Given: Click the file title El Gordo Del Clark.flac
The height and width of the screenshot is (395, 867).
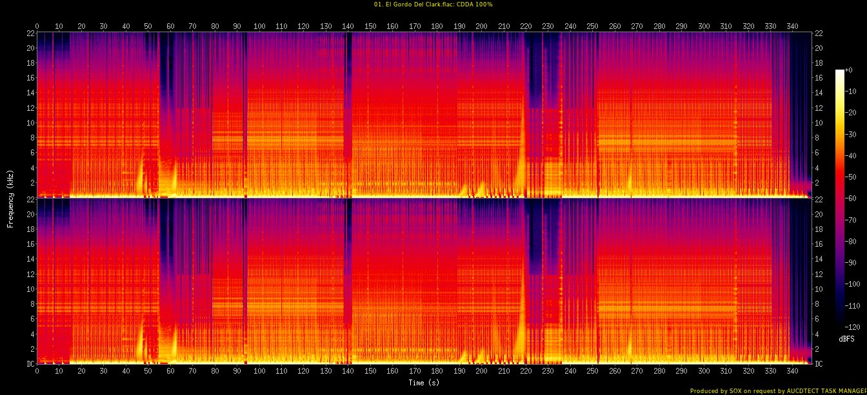Looking at the screenshot, I should [433, 4].
